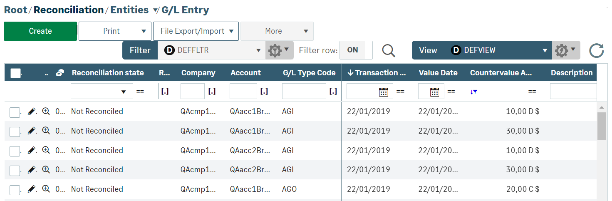Expand the Reconciliation state filter dropdown

(123, 92)
